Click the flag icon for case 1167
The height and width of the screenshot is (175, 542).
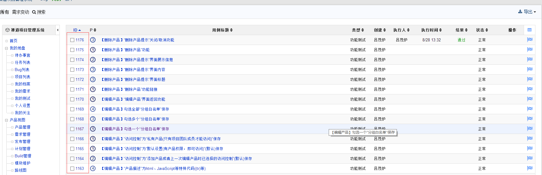pos(529,129)
